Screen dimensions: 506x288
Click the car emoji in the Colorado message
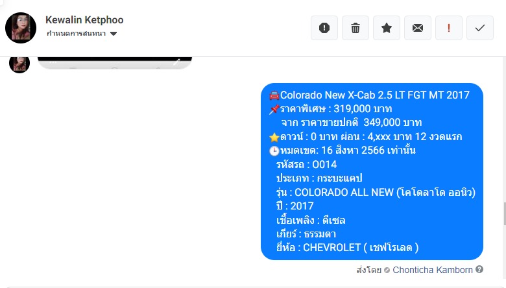point(274,95)
